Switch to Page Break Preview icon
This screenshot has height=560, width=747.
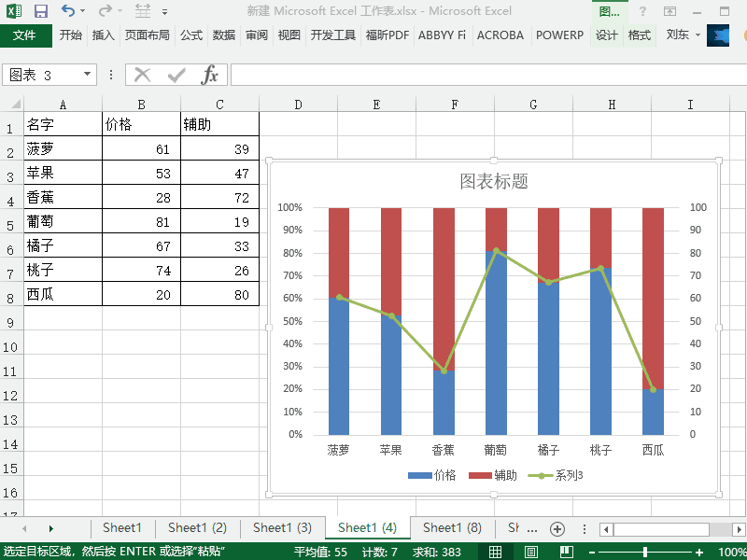pyautogui.click(x=567, y=552)
